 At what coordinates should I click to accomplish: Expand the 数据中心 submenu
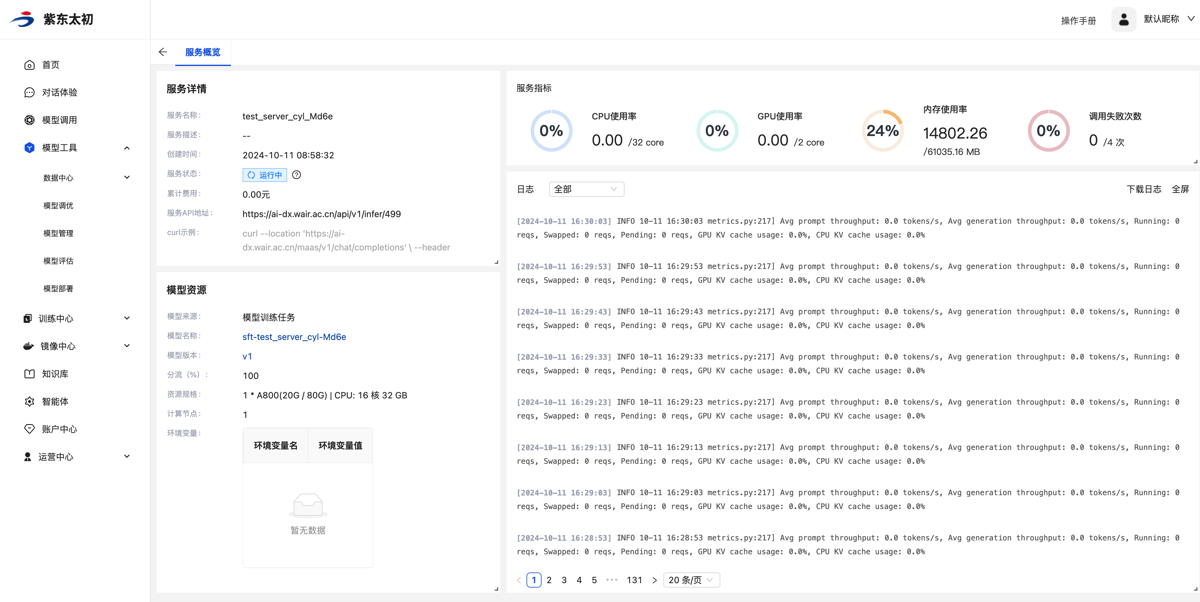(127, 178)
